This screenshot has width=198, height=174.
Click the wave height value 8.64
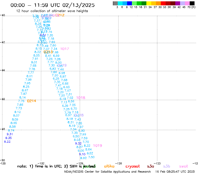[89, 149]
